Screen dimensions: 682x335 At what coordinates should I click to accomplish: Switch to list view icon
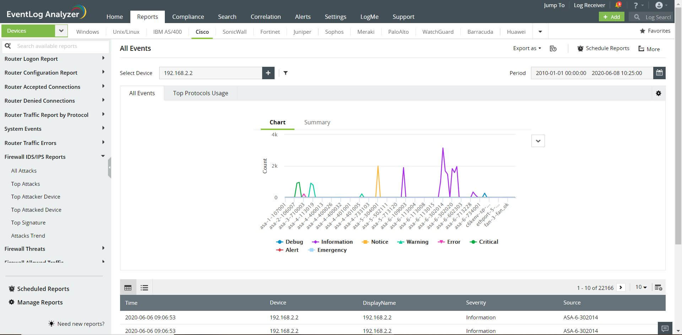(144, 288)
